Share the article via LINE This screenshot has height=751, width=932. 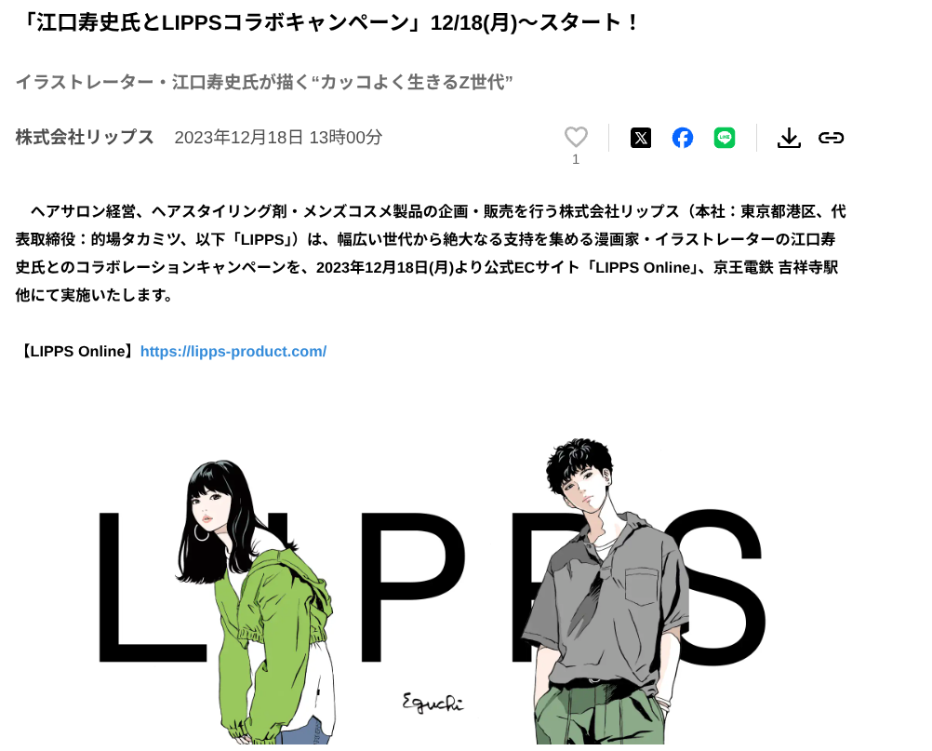(x=724, y=138)
